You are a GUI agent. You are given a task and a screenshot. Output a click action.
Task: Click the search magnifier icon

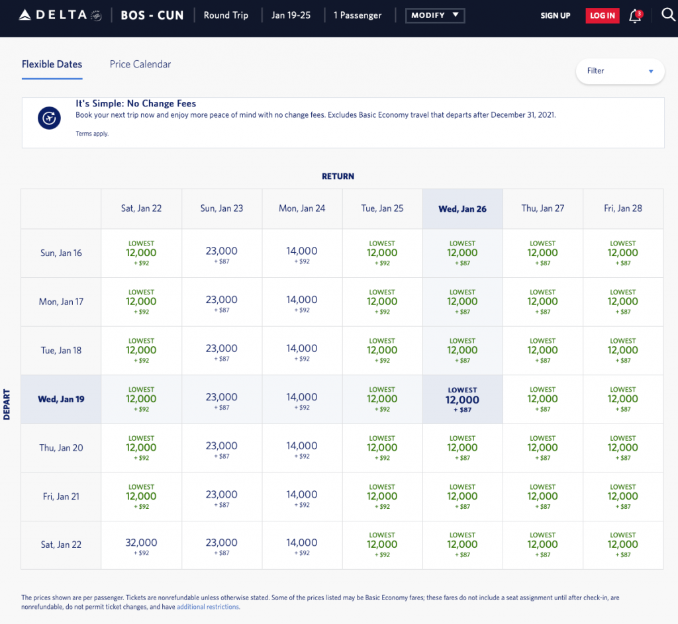(x=667, y=15)
